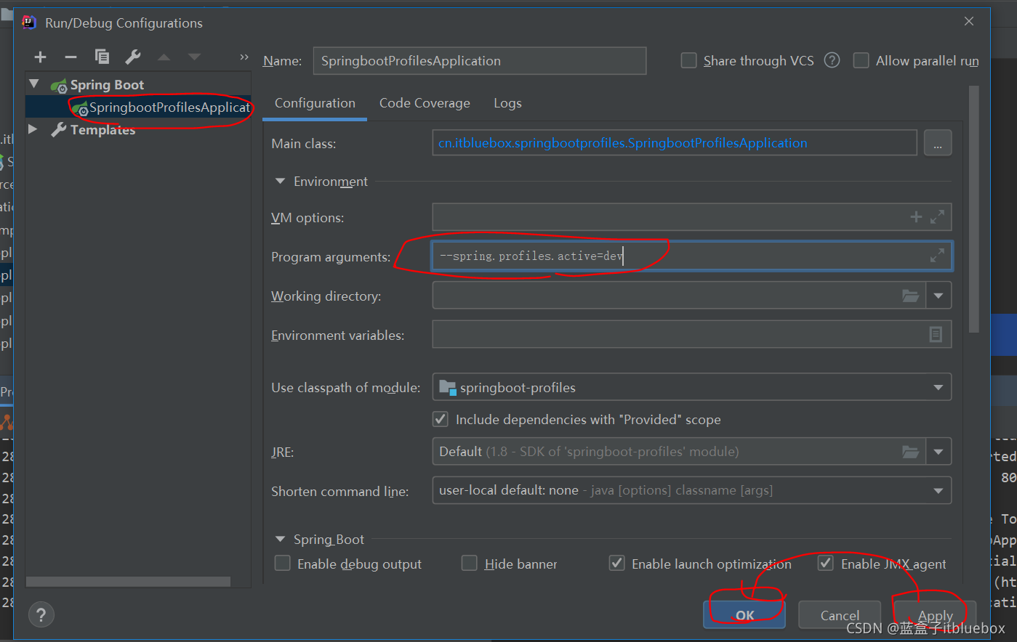This screenshot has height=642, width=1017.
Task: Collapse Spring Boot settings section
Action: [280, 540]
